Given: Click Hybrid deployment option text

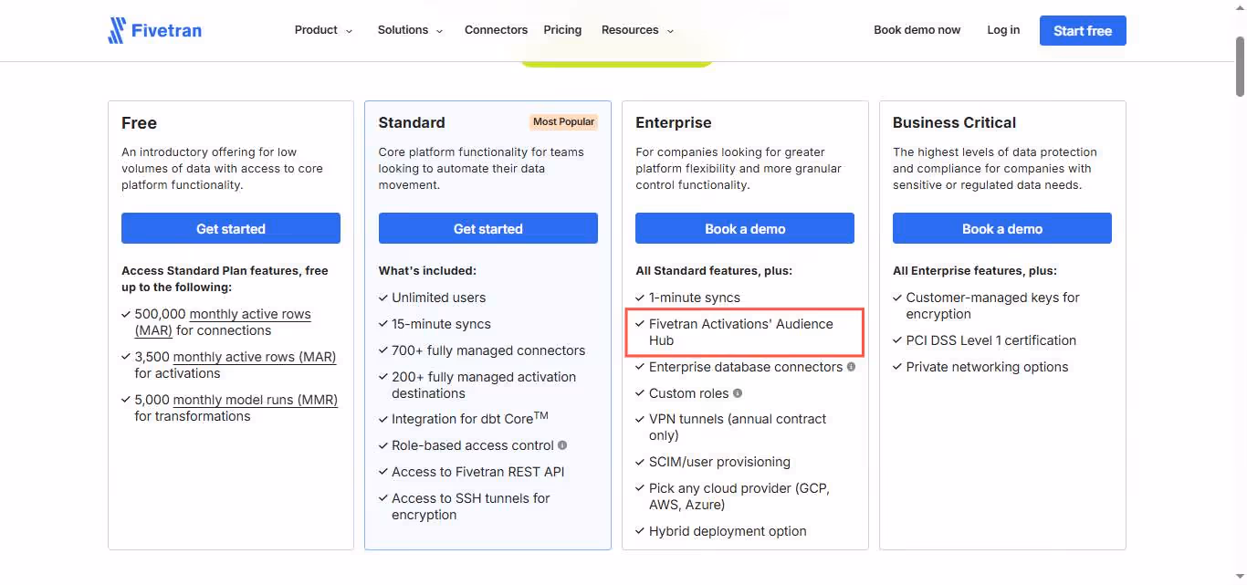Looking at the screenshot, I should [x=728, y=531].
